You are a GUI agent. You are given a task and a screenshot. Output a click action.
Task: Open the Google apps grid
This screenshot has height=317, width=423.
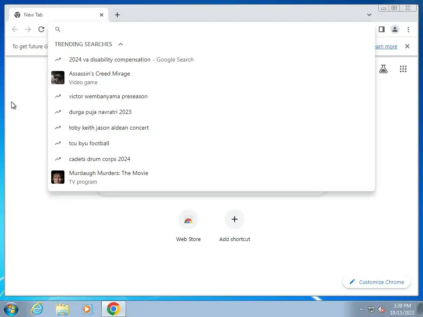click(403, 69)
